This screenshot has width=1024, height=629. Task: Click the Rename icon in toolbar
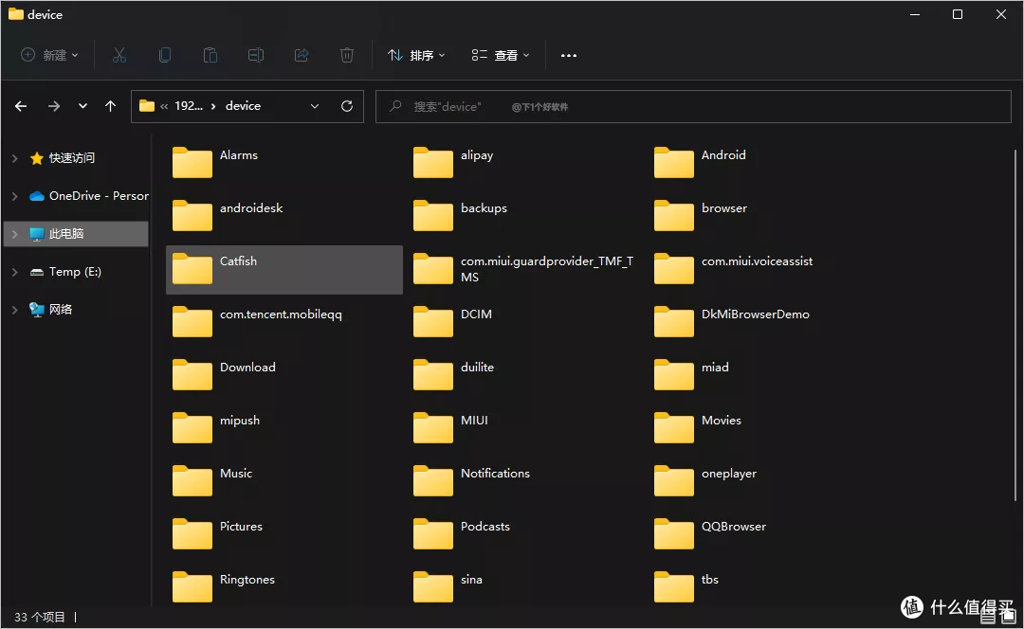click(256, 56)
